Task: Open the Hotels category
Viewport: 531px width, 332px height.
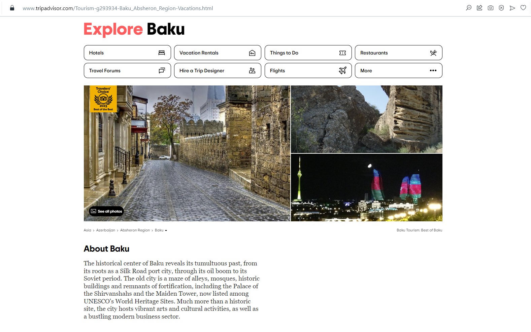Action: (127, 53)
